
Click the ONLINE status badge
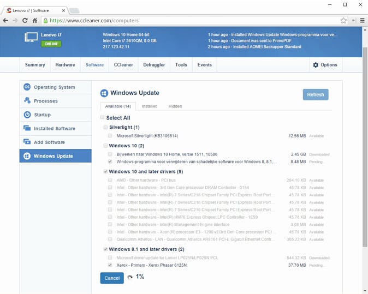[51, 44]
